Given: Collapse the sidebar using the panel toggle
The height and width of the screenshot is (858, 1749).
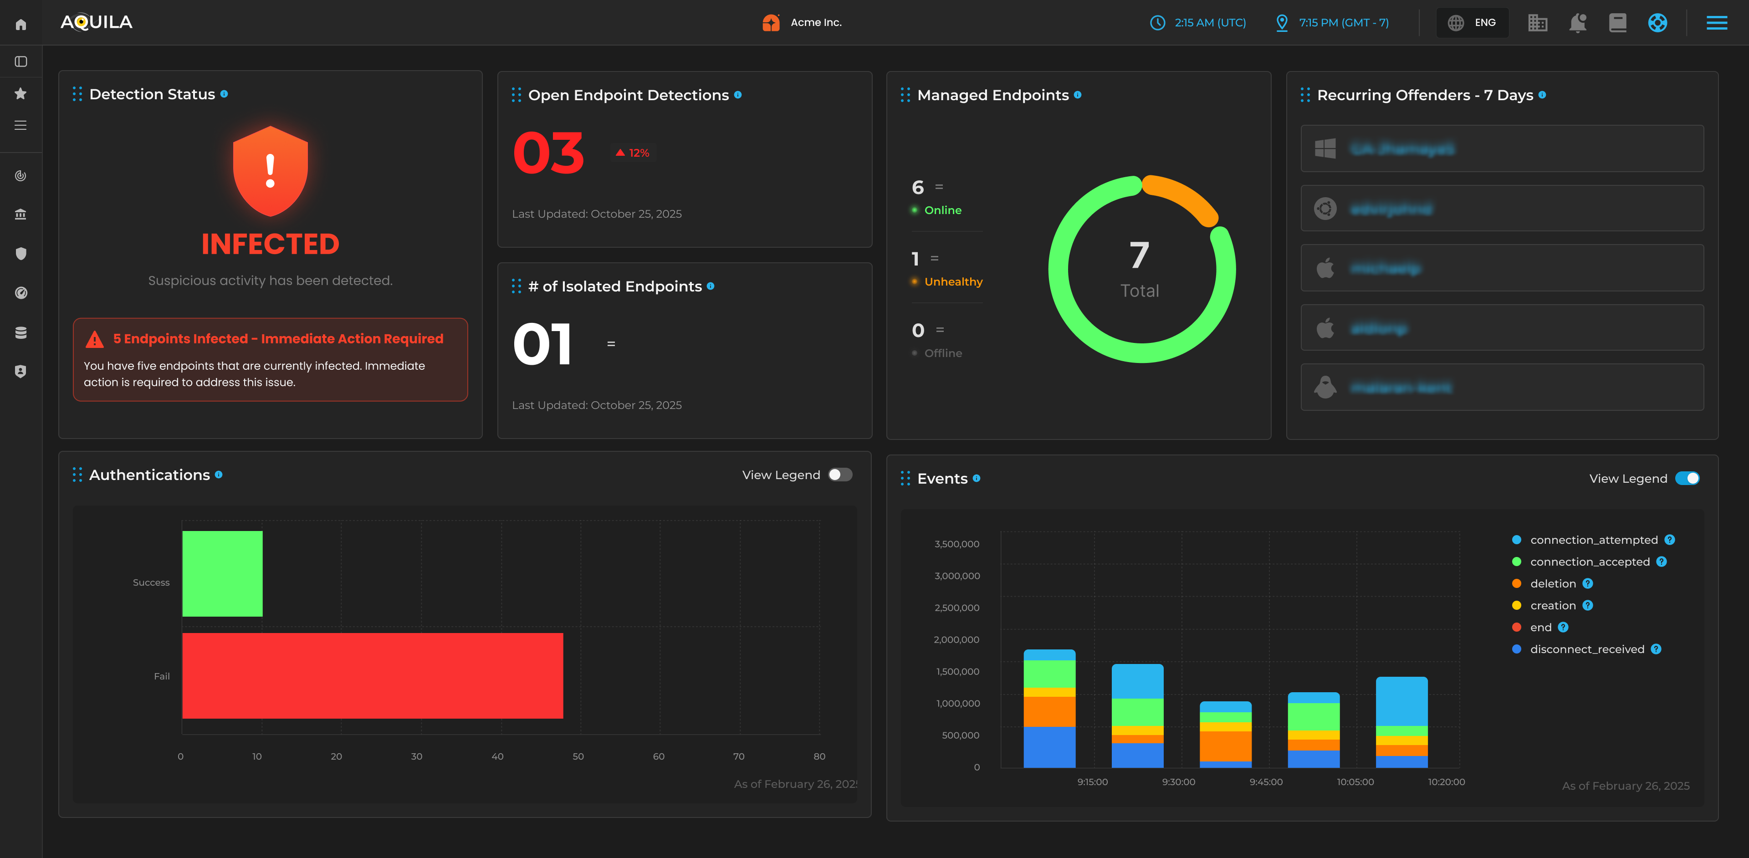Looking at the screenshot, I should pyautogui.click(x=20, y=61).
